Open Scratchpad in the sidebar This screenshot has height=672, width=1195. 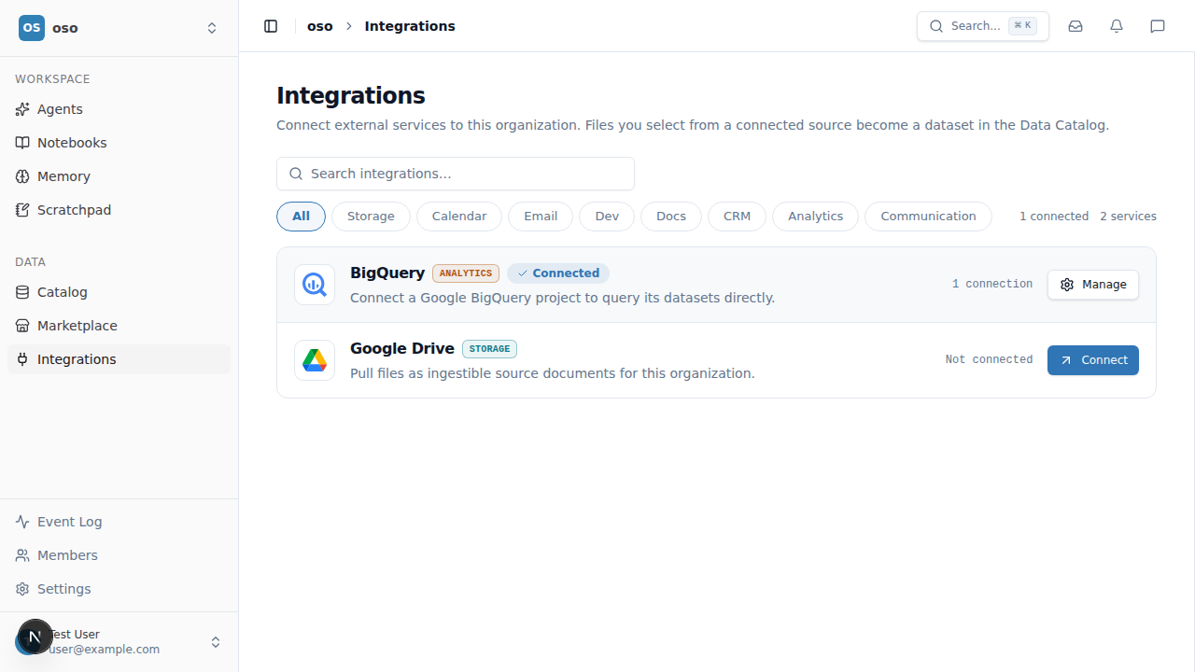point(119,210)
